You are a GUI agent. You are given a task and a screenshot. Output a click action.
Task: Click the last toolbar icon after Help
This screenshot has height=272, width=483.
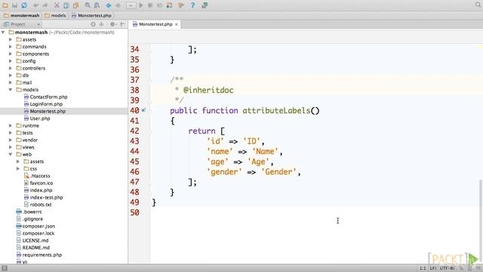[205, 5]
